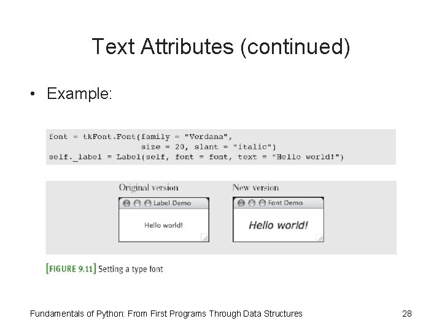Click the Label Demo title bar text
The width and height of the screenshot is (442, 332).
[172, 203]
